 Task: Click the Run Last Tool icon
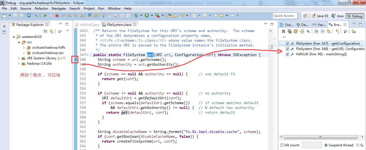(x=158, y=15)
